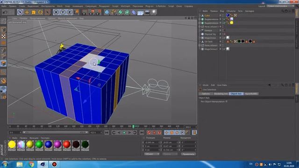The height and width of the screenshot is (168, 299).
Task: Add a Light object
Action: (x=154, y=13)
